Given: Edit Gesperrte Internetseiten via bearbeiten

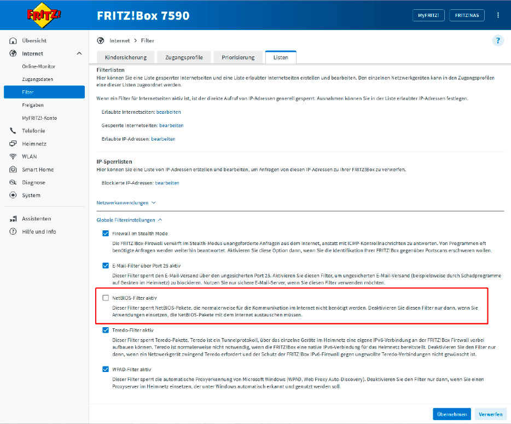Looking at the screenshot, I should point(171,125).
